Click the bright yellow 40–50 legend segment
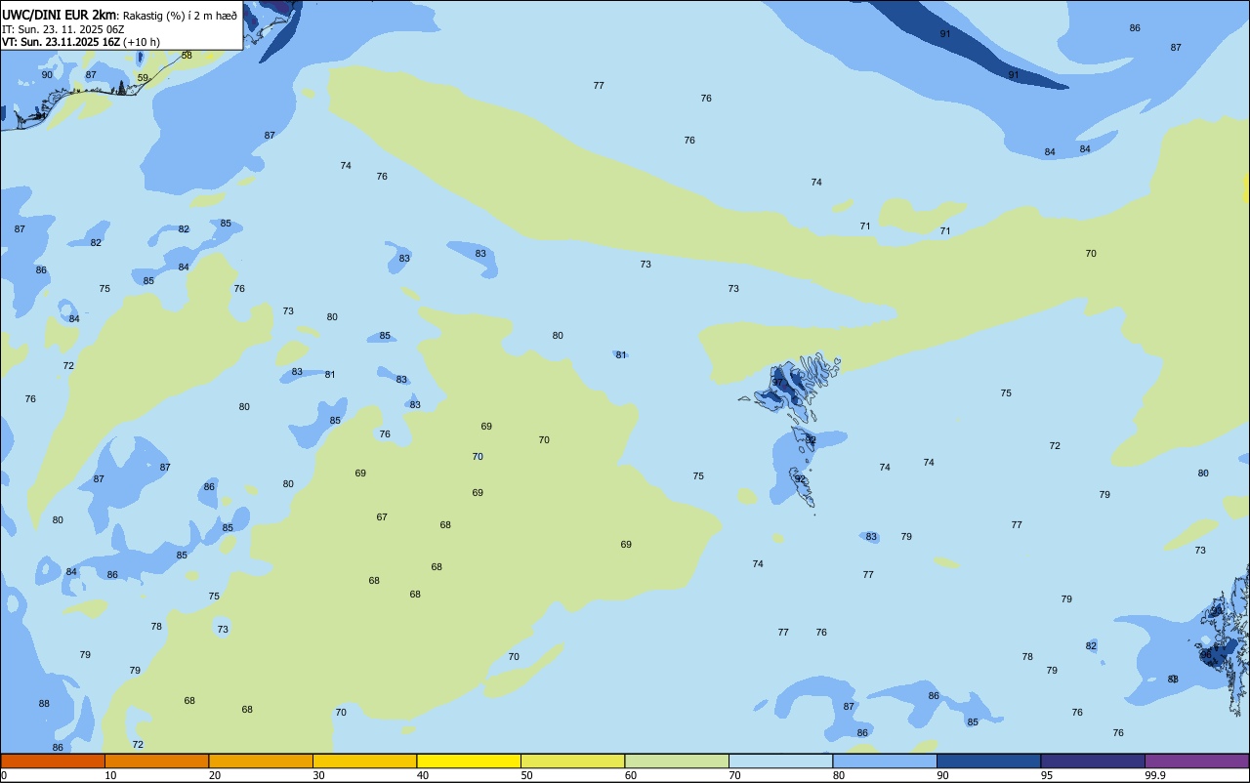This screenshot has width=1250, height=783. click(469, 762)
